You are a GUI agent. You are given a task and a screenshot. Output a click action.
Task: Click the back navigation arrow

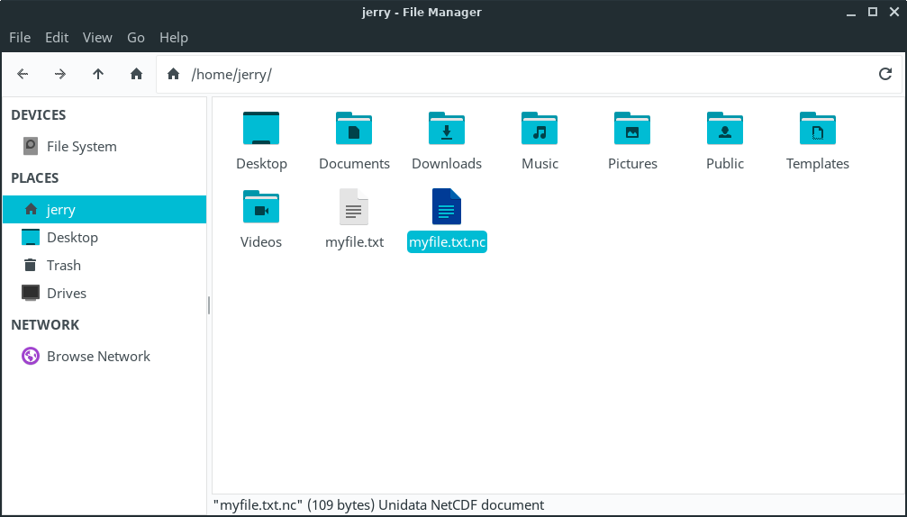[23, 75]
